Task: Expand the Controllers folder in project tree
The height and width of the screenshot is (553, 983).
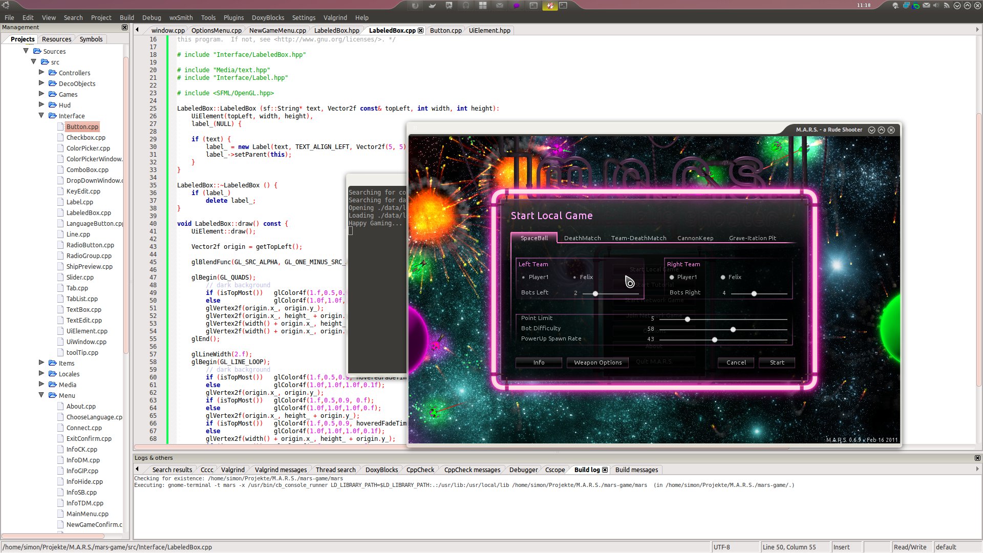Action: pyautogui.click(x=41, y=72)
